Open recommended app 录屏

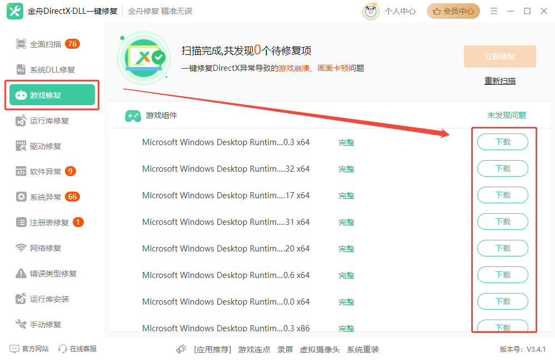285,350
